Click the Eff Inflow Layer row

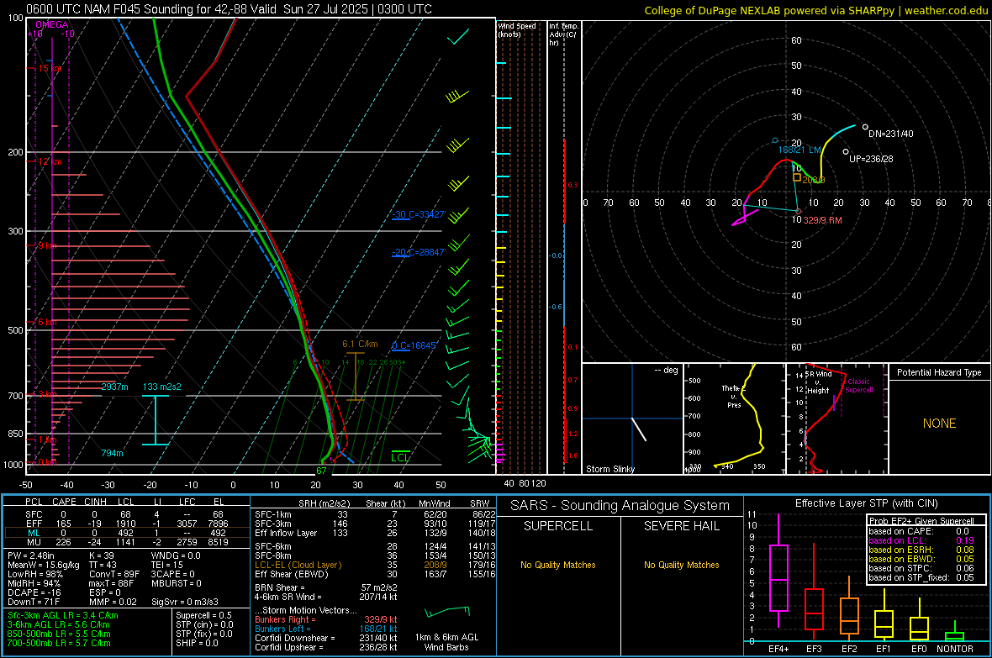[375, 533]
